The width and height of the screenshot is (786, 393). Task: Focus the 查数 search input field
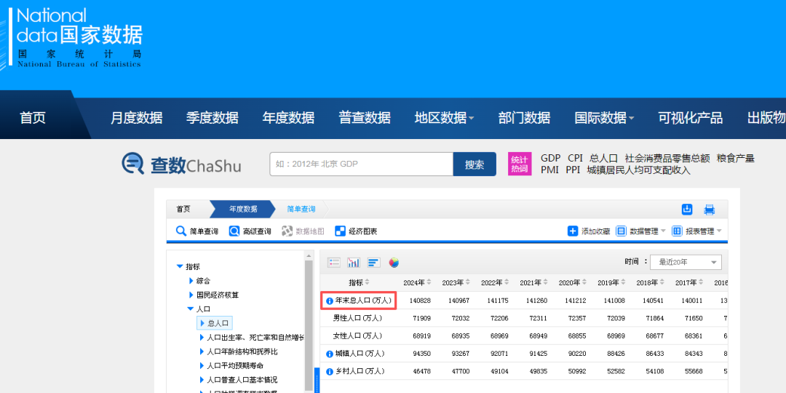(x=362, y=164)
